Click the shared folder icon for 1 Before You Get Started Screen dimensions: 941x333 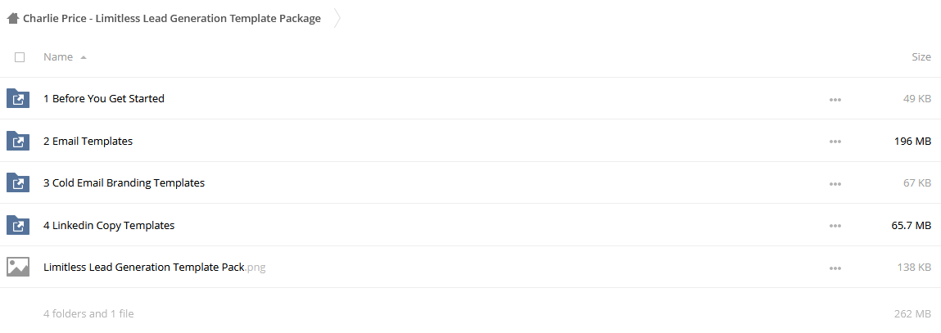(x=18, y=98)
